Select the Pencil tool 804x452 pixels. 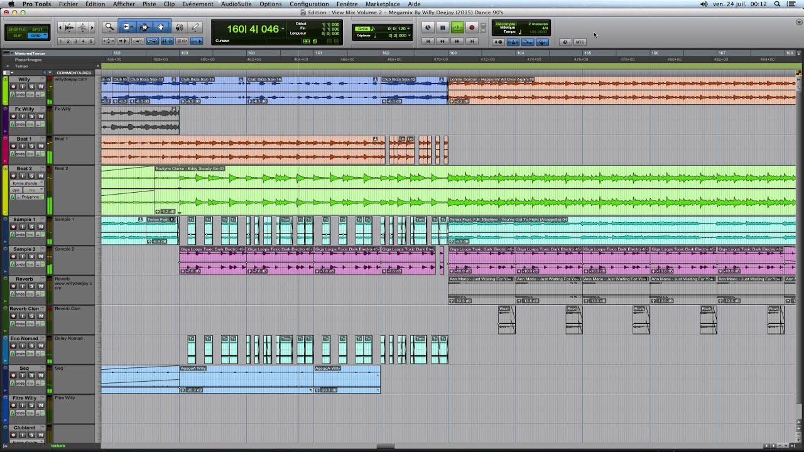pyautogui.click(x=195, y=27)
